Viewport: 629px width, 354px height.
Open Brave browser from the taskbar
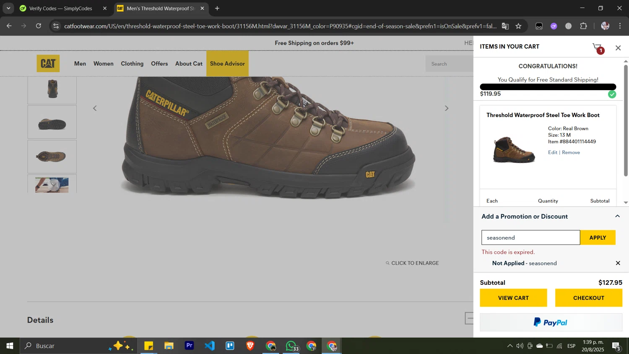click(x=250, y=346)
